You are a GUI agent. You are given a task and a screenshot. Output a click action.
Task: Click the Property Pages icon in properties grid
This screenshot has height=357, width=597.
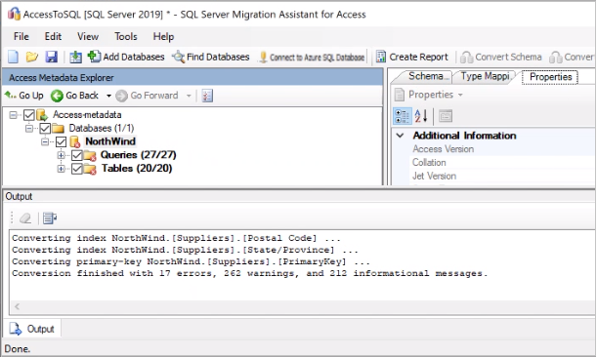click(446, 116)
